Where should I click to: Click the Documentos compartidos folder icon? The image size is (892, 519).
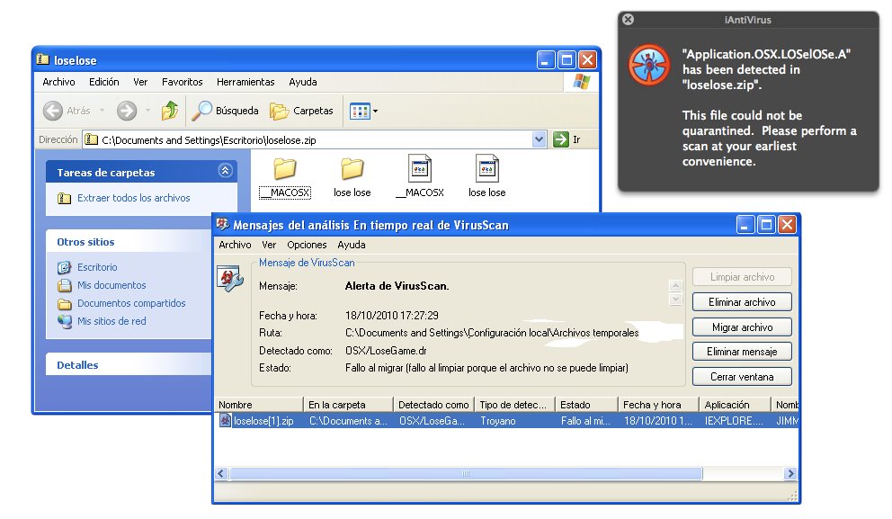pos(64,304)
